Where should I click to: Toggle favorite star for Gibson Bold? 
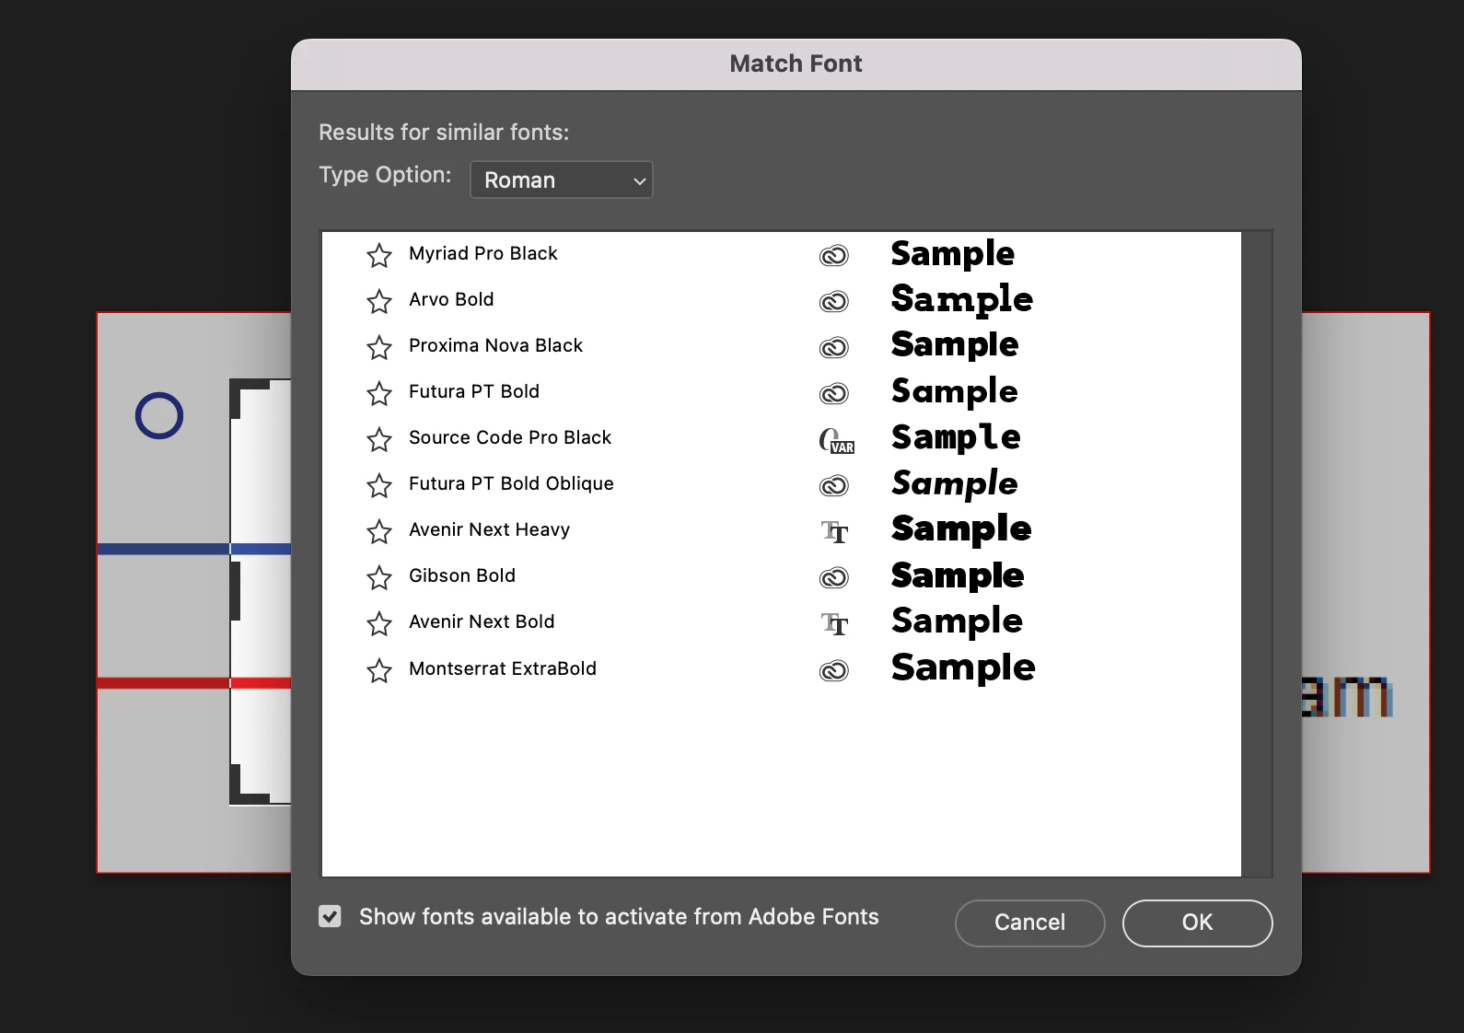coord(379,577)
